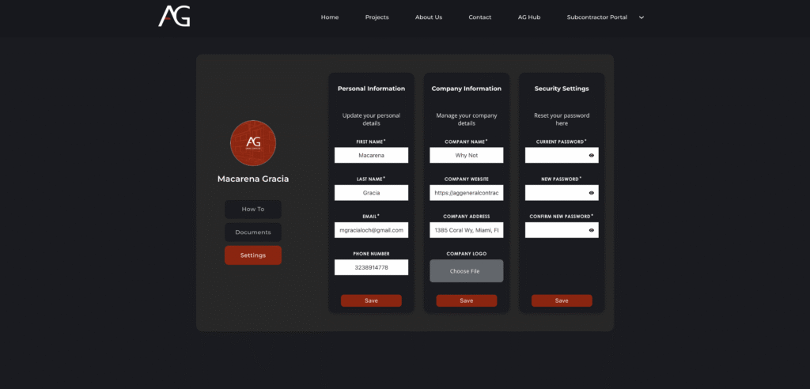Click the round AG profile avatar
The image size is (810, 389).
(252, 143)
